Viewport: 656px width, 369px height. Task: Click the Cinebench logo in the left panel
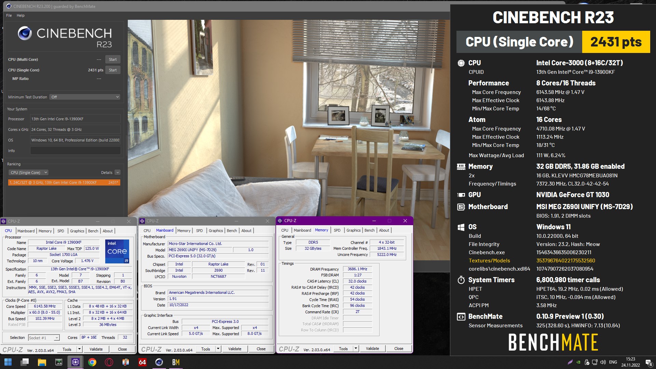pyautogui.click(x=25, y=33)
